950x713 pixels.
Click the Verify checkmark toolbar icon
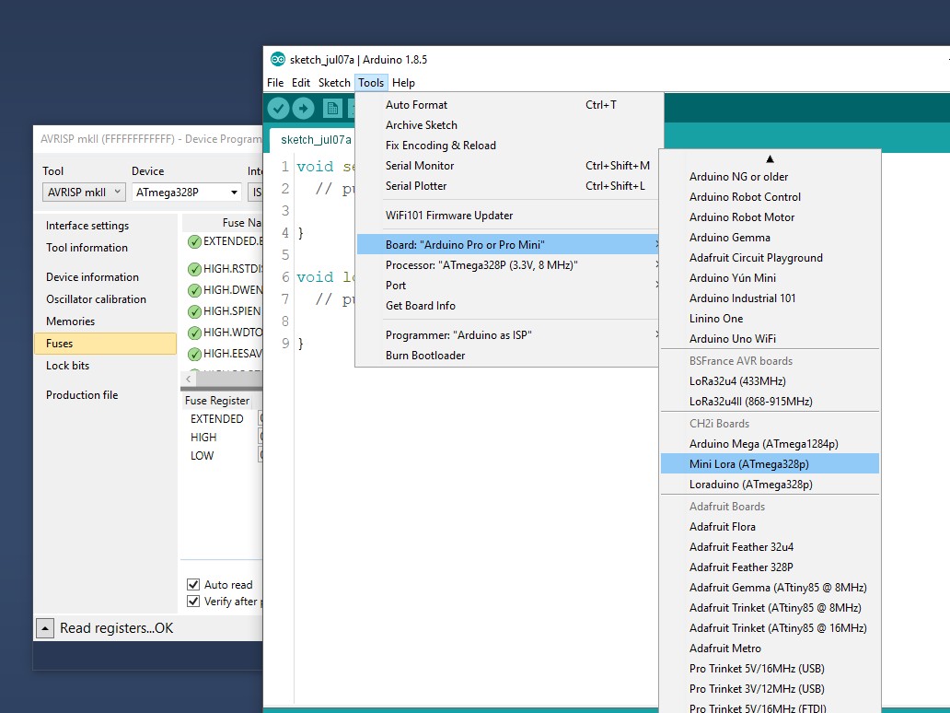pyautogui.click(x=278, y=109)
